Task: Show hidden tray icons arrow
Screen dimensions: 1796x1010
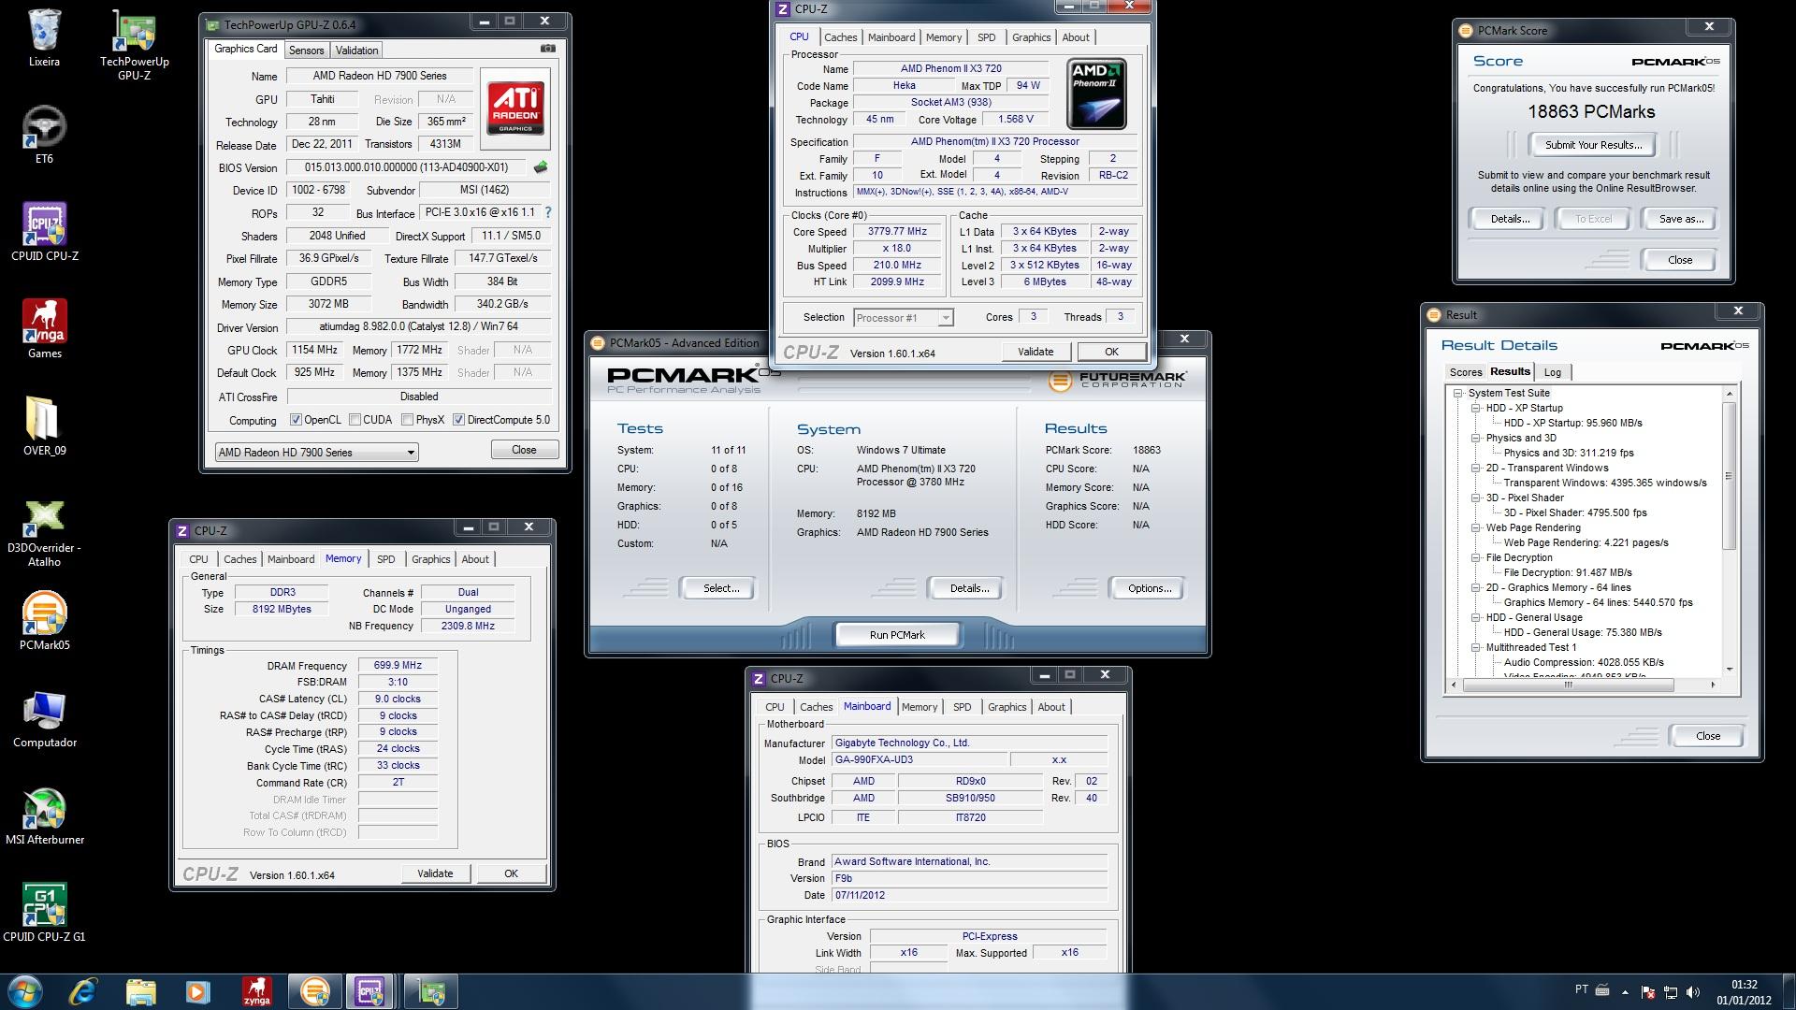Action: 1625,992
